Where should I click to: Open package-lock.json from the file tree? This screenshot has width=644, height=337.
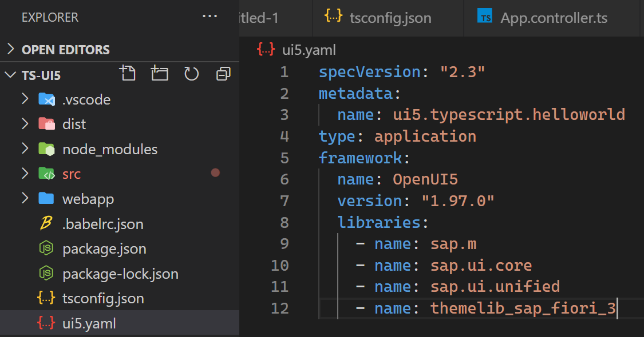point(120,274)
